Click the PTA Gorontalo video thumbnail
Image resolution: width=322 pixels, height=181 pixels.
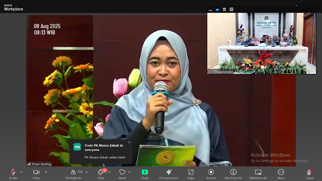coord(261,43)
